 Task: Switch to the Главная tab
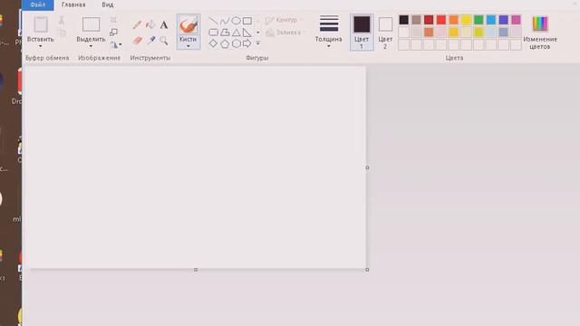point(73,5)
